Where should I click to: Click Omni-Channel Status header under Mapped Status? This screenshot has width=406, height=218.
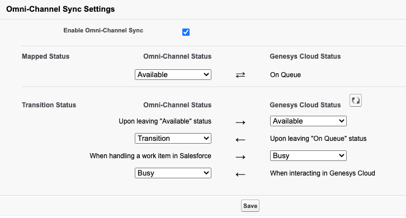(177, 56)
